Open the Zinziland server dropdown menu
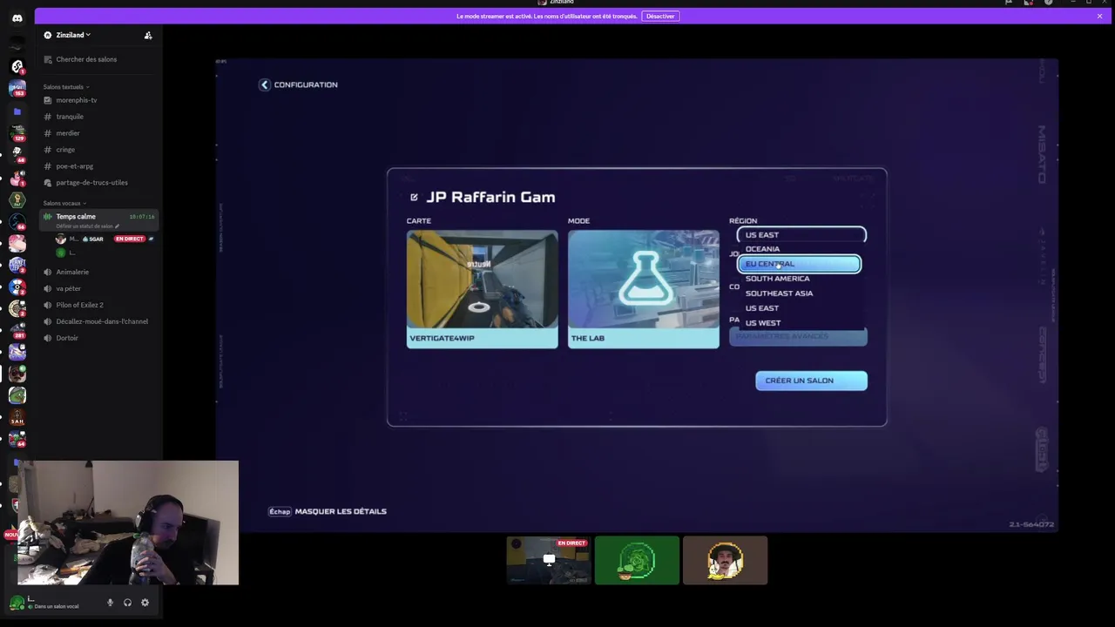Image resolution: width=1115 pixels, height=627 pixels. click(x=73, y=35)
